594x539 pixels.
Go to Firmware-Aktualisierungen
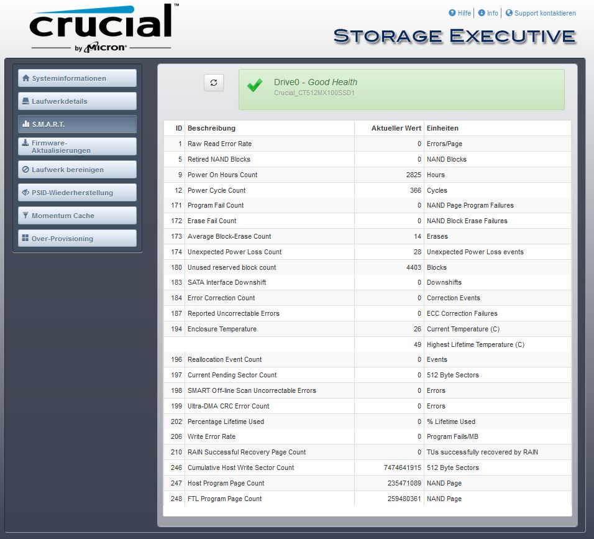(77, 147)
